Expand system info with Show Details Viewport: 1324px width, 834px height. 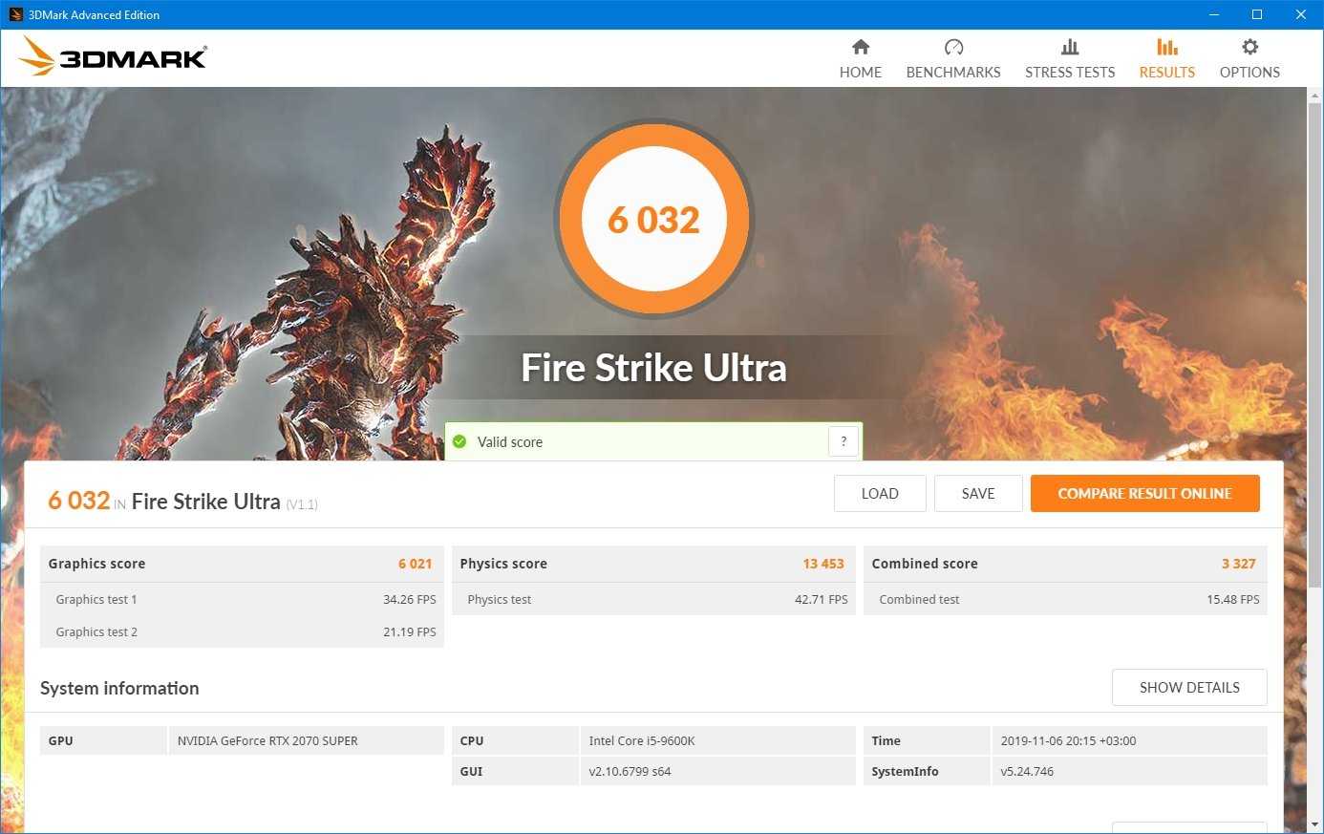(x=1189, y=688)
